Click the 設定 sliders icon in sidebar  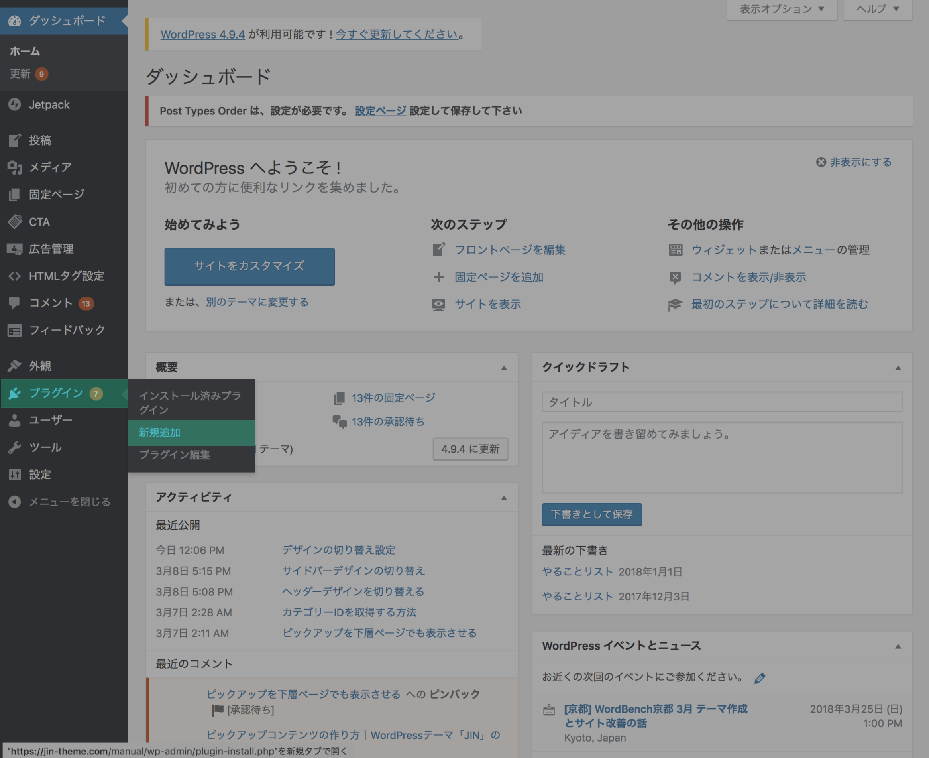tap(14, 474)
